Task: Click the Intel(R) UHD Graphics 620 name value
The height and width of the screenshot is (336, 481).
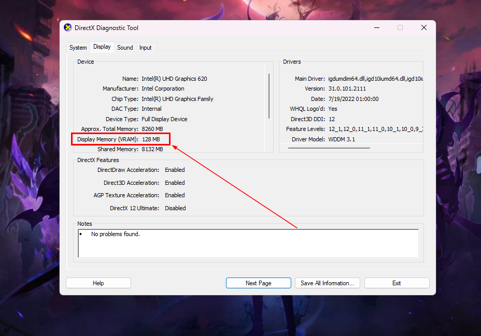Action: 174,79
